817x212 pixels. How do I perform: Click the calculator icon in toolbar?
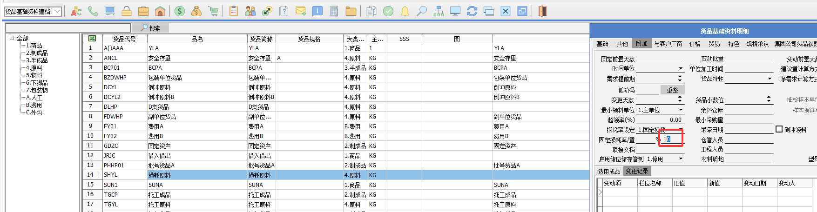pyautogui.click(x=334, y=11)
